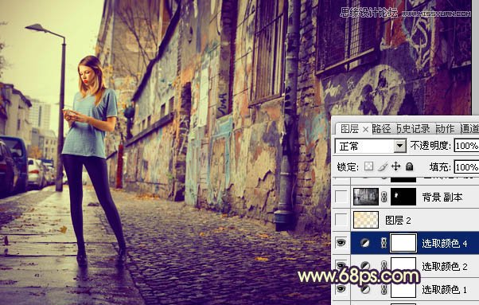Viewport: 479px width, 305px height.
Task: Close the 图层 tab with its x
Action: click(x=365, y=130)
